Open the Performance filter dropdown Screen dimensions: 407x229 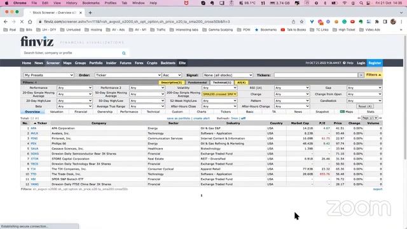coord(74,88)
